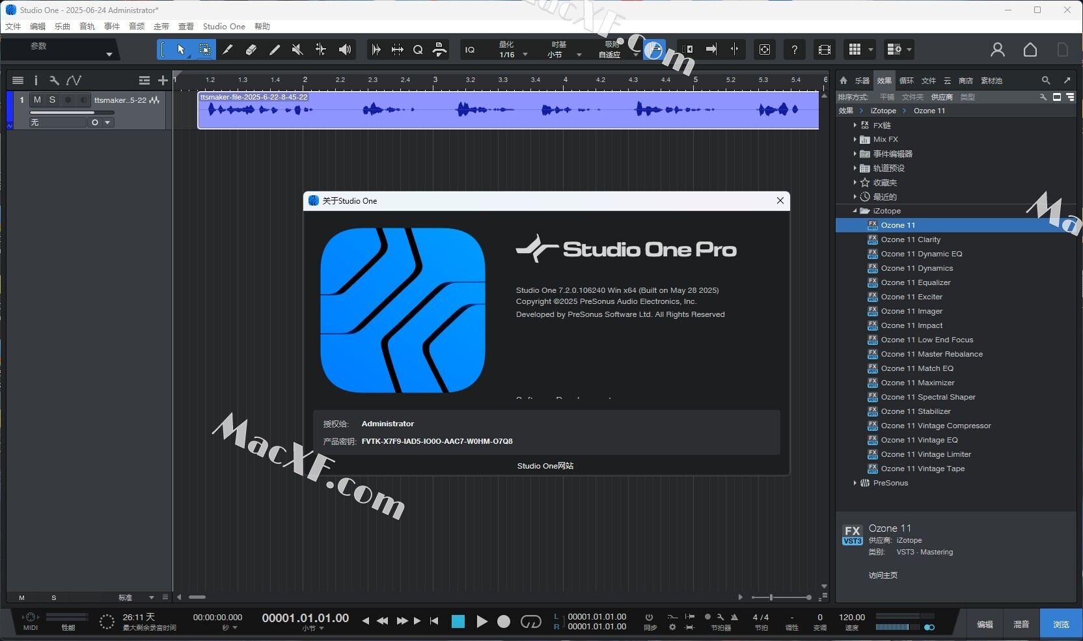The height and width of the screenshot is (641, 1083).
Task: Click the Play button in transport
Action: pyautogui.click(x=482, y=621)
